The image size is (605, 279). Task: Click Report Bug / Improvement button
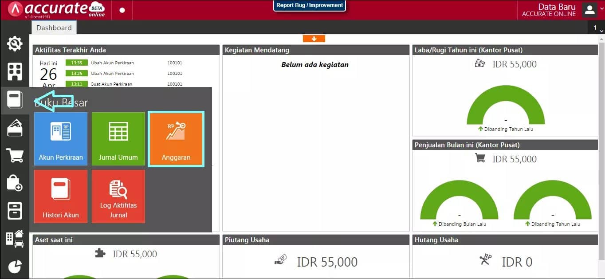(x=310, y=6)
